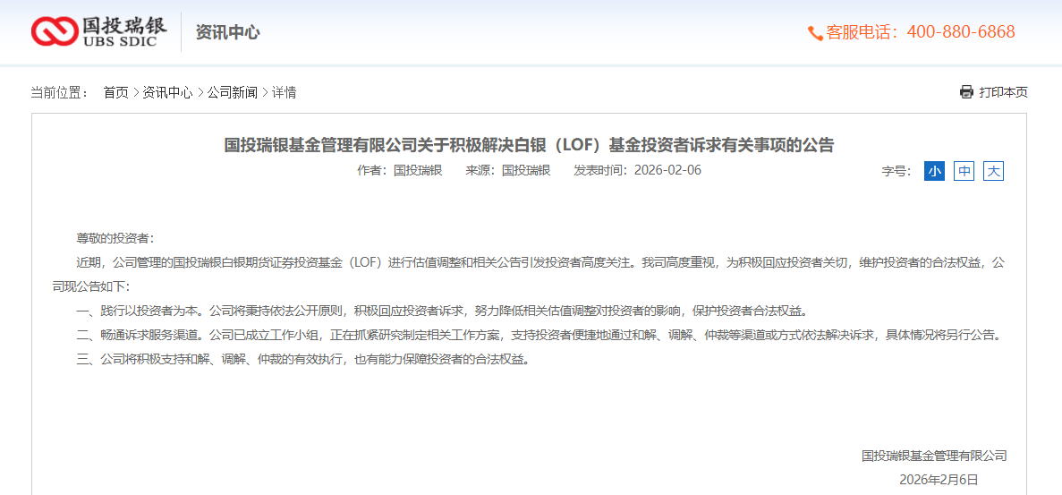Select the 小 font size option
The image size is (1062, 495).
coord(934,171)
